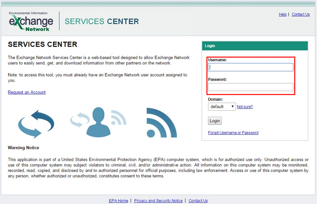Screen dimensions: 317x204
Task: Click the Exchange Network logo
Action: tap(31, 21)
